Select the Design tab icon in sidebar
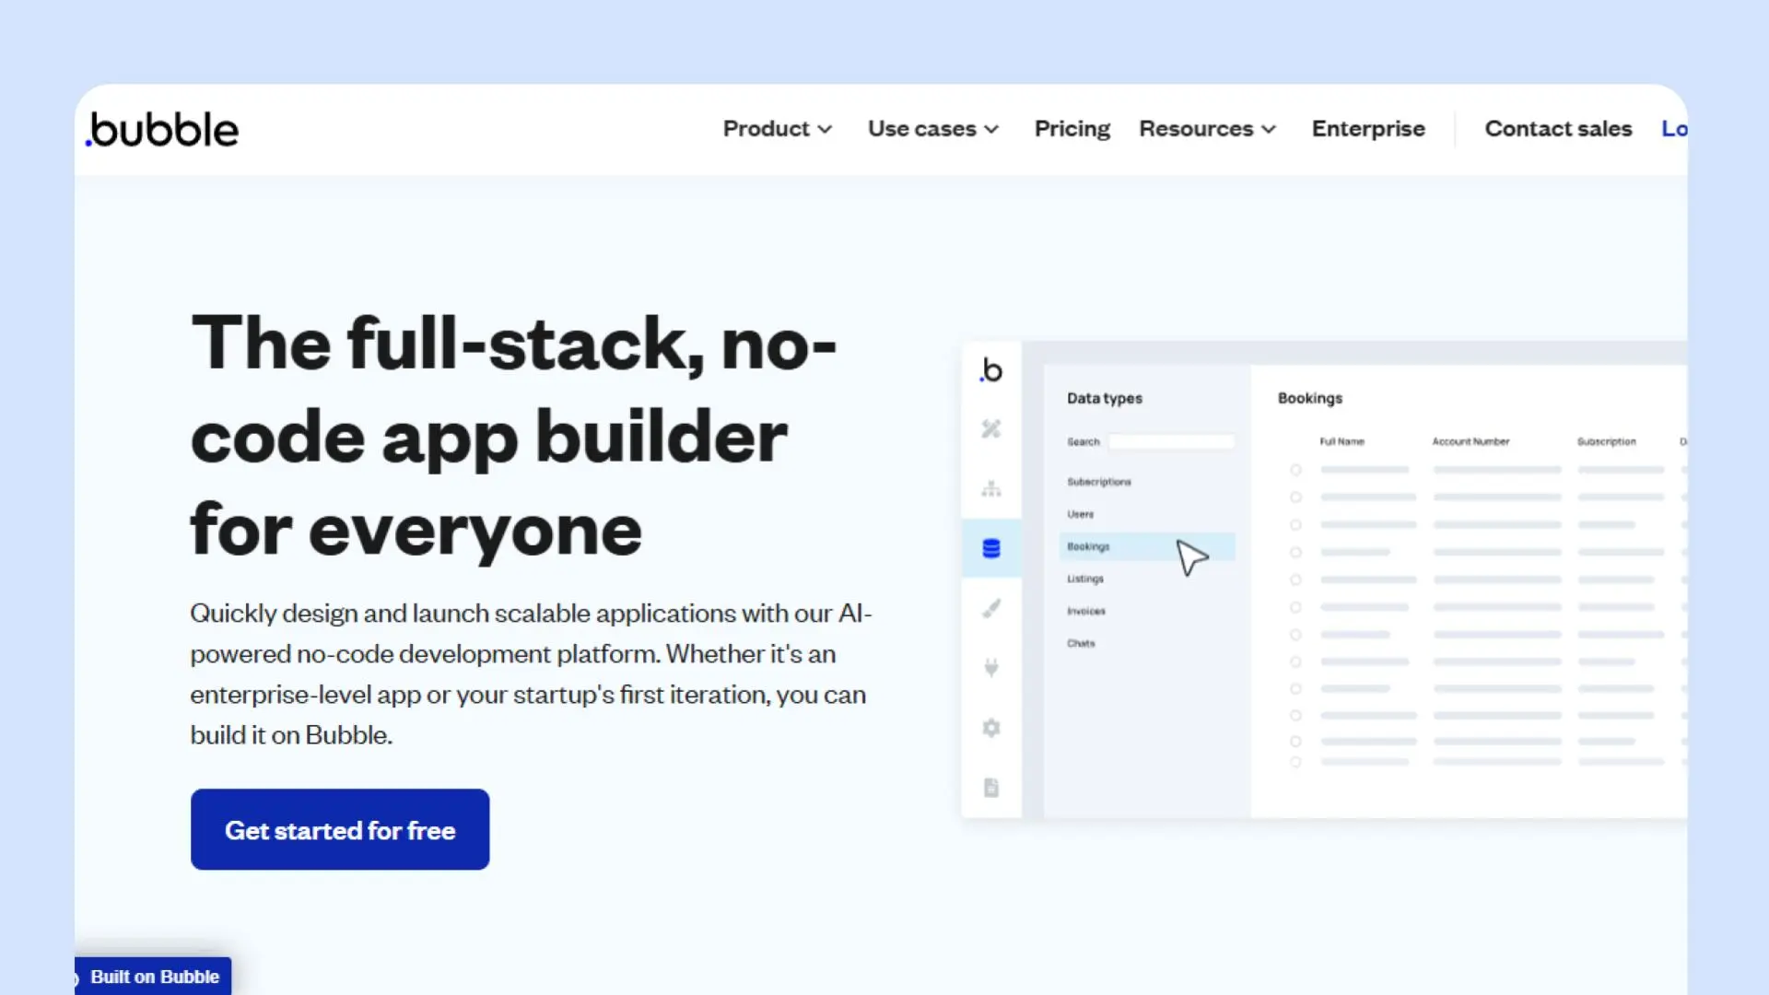 (990, 429)
